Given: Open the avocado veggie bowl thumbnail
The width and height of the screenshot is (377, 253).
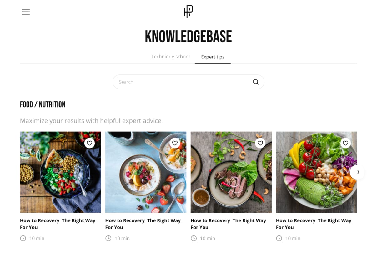Looking at the screenshot, I should point(316,172).
